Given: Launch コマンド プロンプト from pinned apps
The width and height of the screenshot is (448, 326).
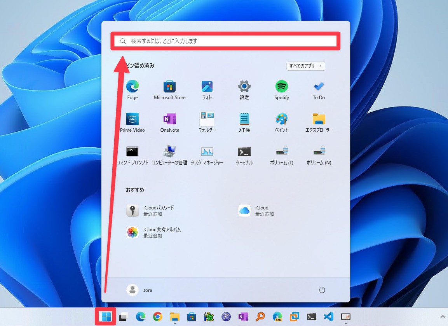Looking at the screenshot, I should tap(132, 155).
